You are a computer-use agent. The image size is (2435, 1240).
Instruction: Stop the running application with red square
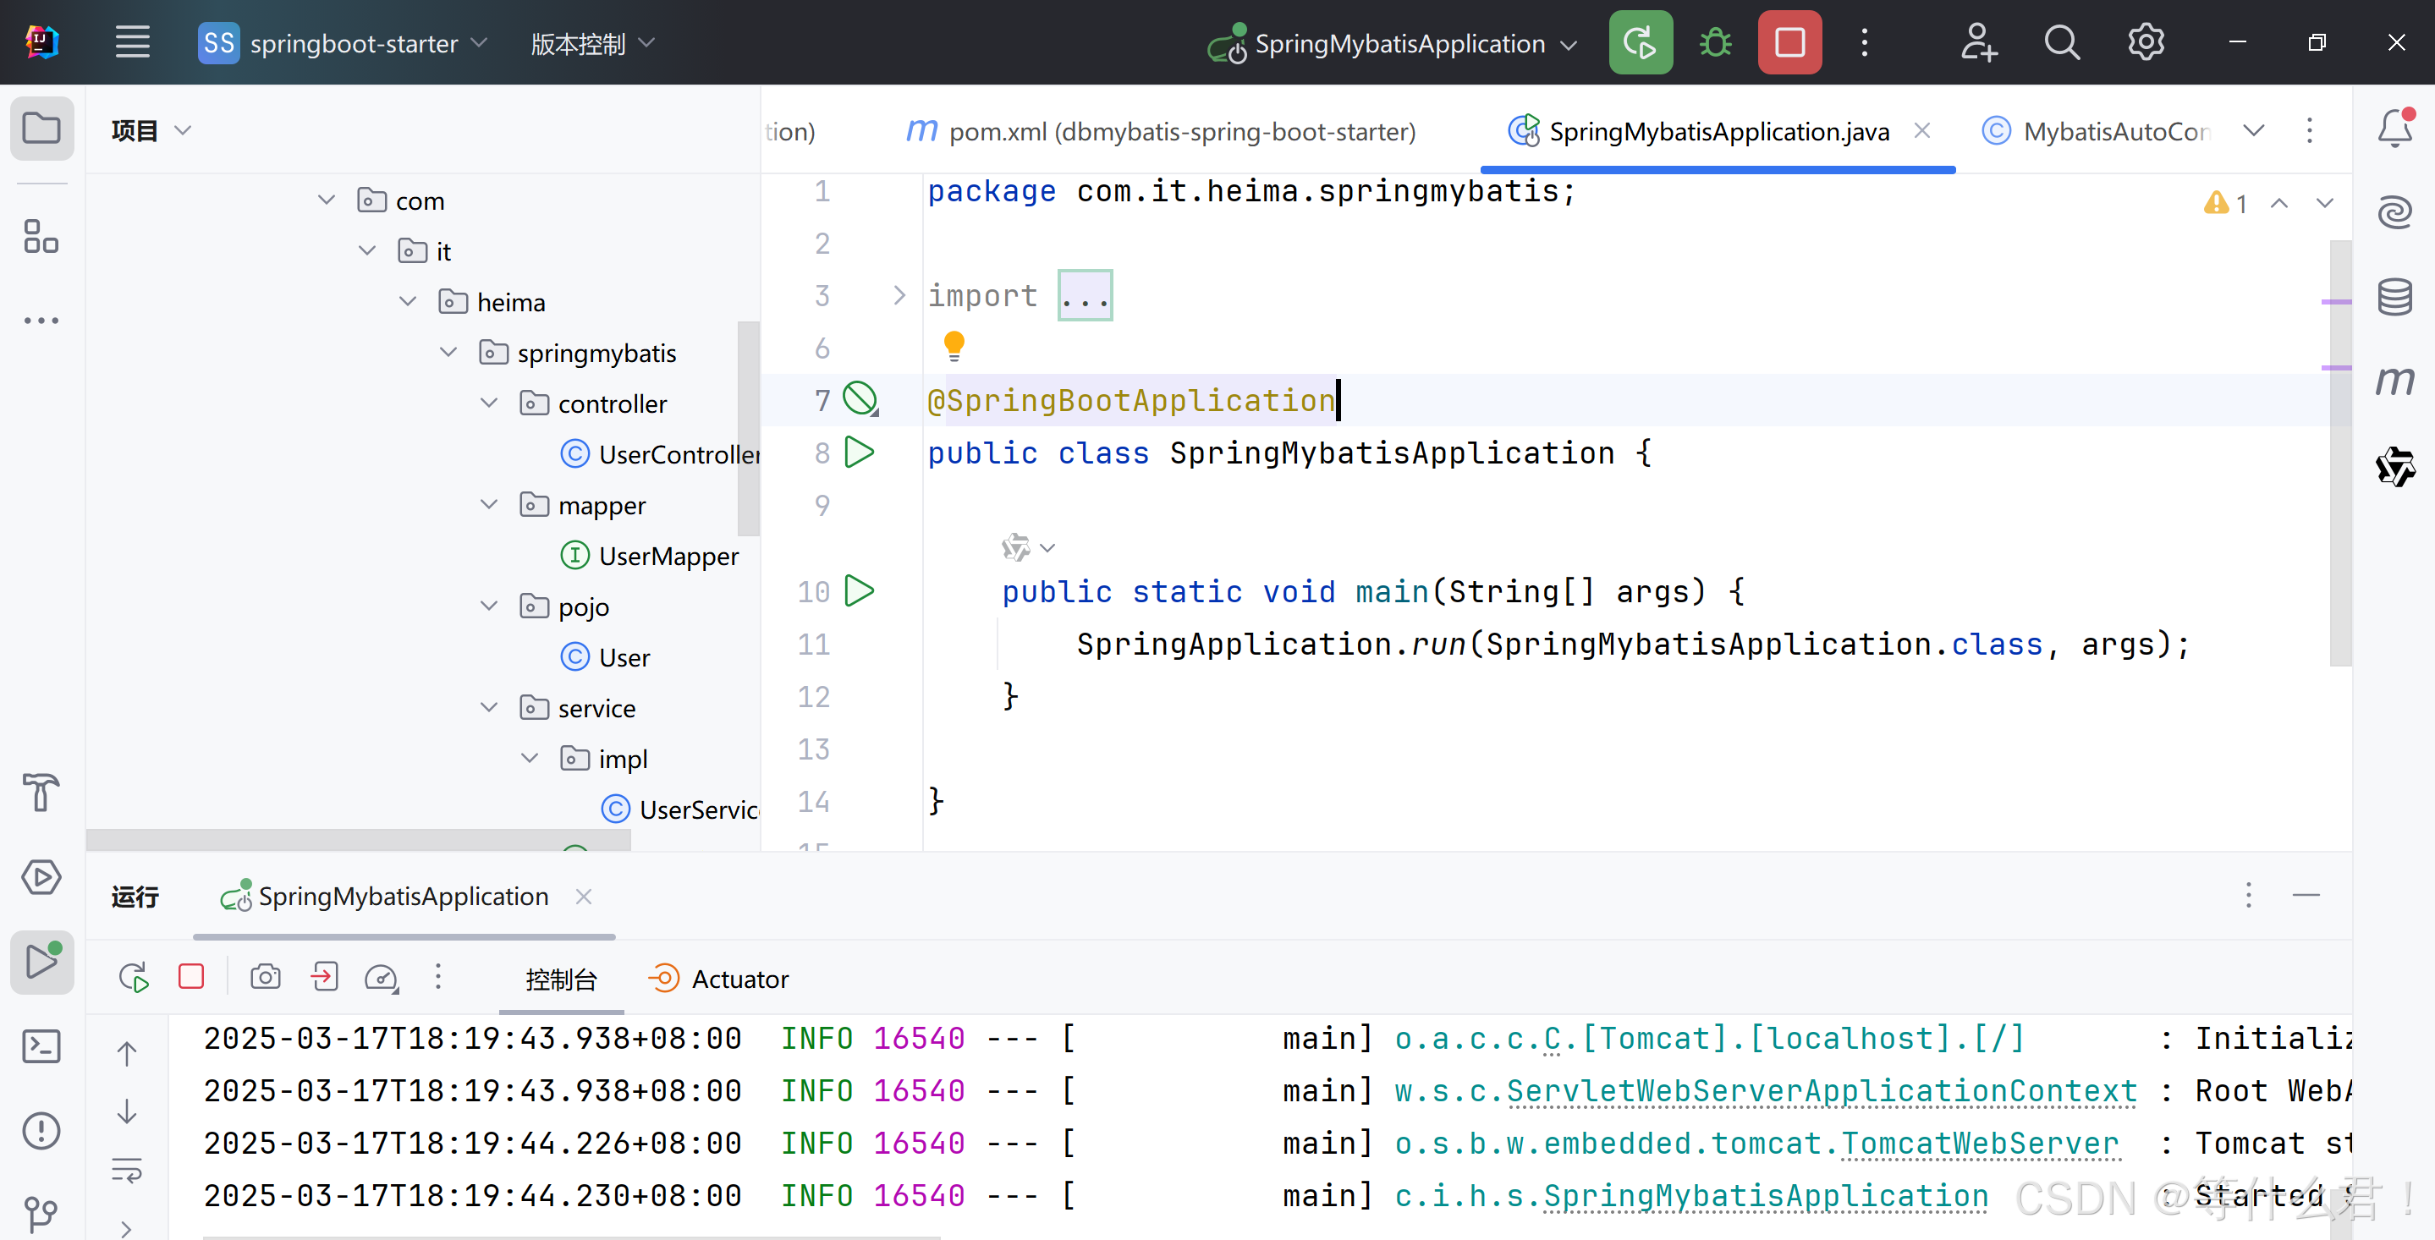coord(1789,42)
